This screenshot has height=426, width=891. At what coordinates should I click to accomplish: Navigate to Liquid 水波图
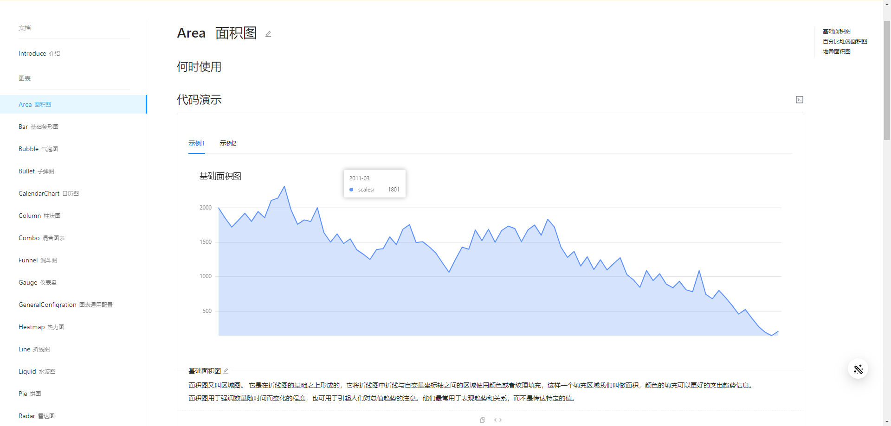73,371
